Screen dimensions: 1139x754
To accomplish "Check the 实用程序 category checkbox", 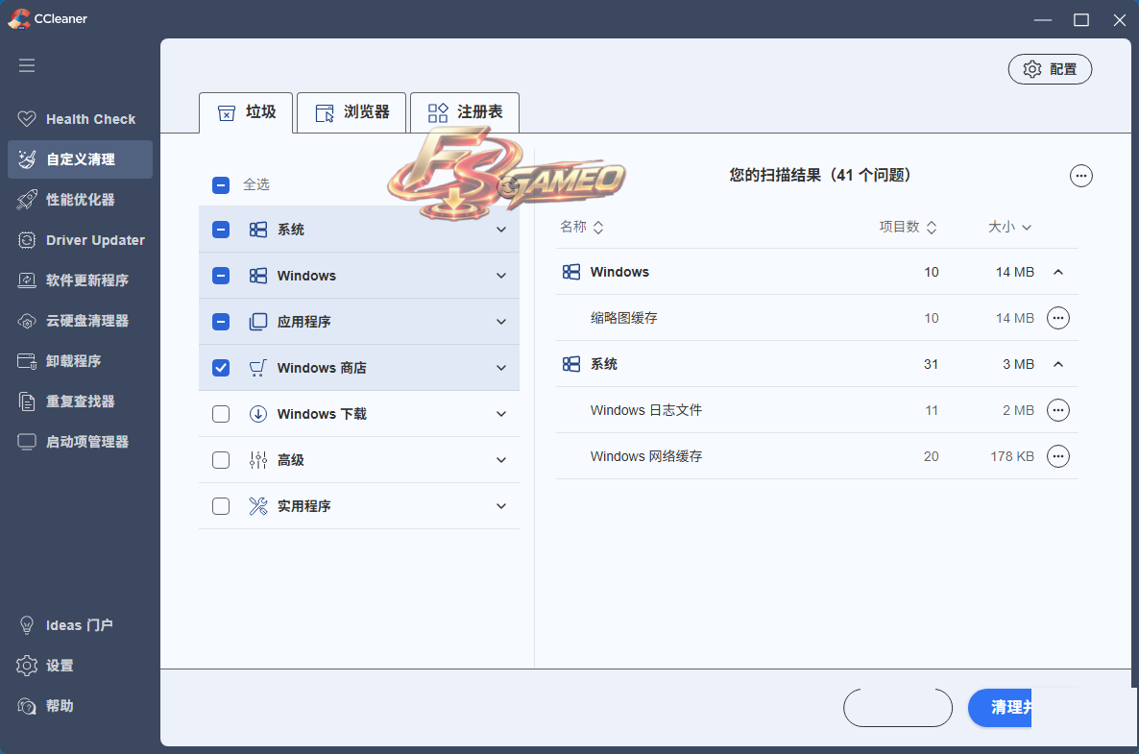I will pyautogui.click(x=221, y=506).
